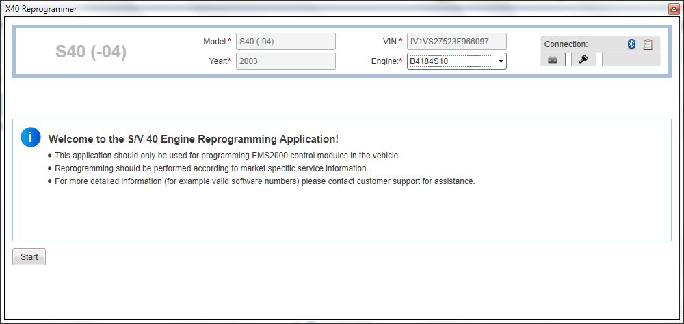The width and height of the screenshot is (684, 324).
Task: Click the blue info icon
Action: pyautogui.click(x=31, y=137)
